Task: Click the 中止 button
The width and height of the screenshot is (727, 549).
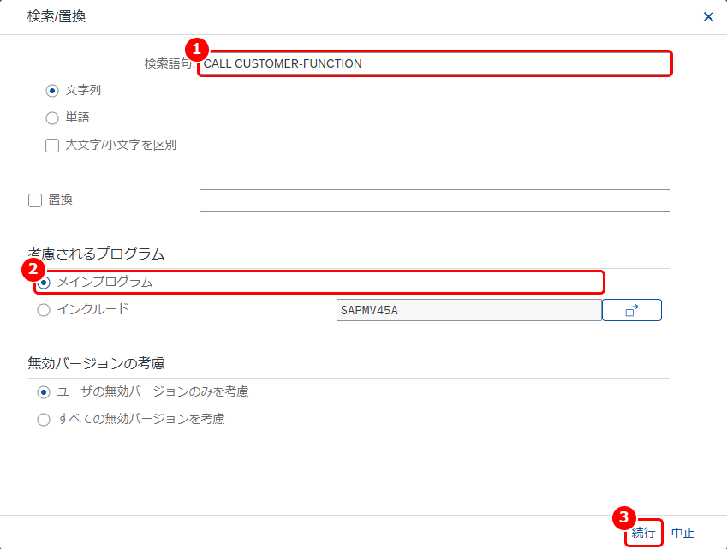Action: tap(682, 533)
